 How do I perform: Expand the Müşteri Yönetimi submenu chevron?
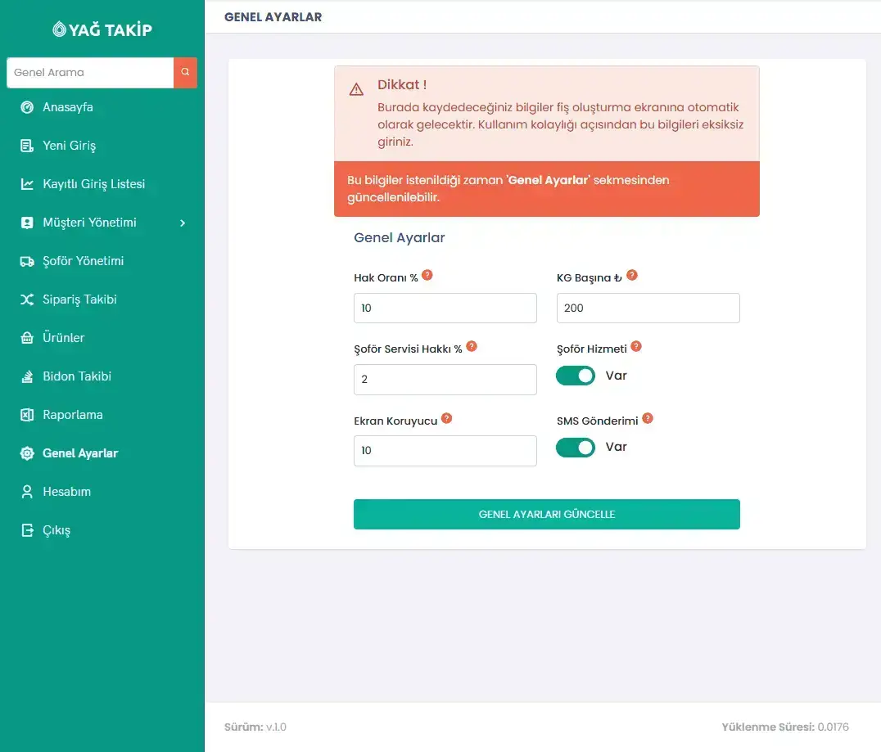[x=183, y=223]
